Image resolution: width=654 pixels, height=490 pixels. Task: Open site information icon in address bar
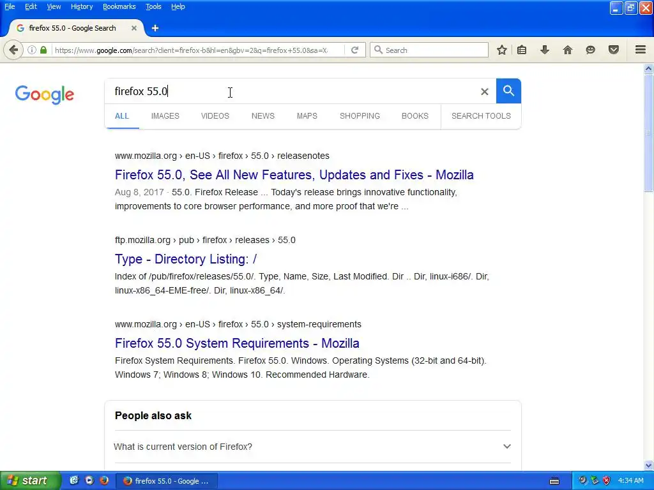pyautogui.click(x=32, y=50)
